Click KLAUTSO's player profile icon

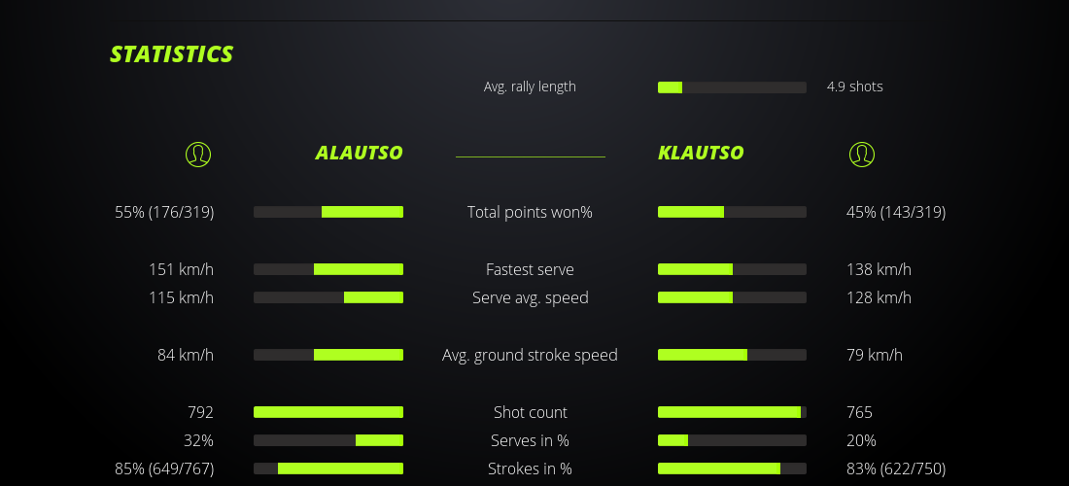pos(861,154)
